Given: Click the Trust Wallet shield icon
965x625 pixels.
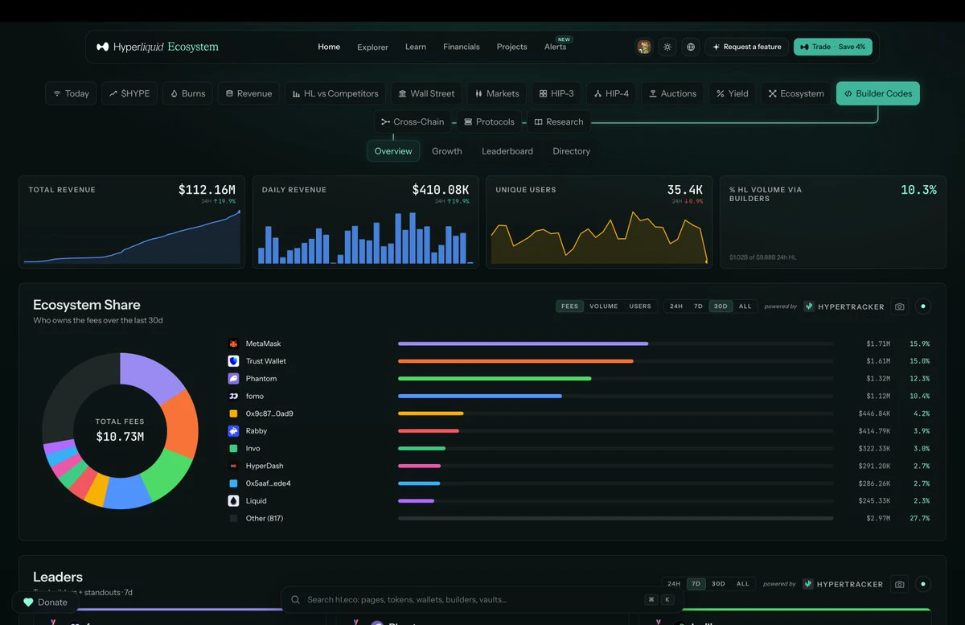Looking at the screenshot, I should (233, 361).
